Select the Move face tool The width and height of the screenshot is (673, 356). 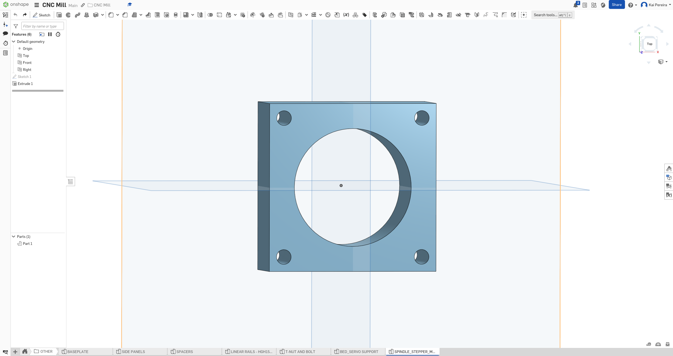coord(271,15)
